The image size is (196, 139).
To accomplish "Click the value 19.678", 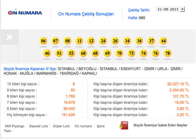I will pos(69,103).
